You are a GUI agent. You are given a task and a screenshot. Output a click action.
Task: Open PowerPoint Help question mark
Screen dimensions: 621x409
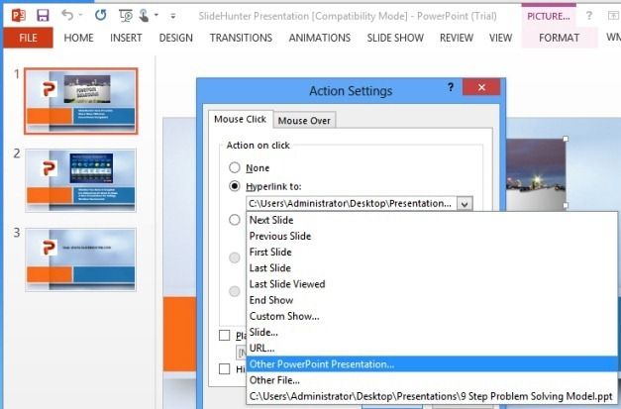(x=589, y=16)
